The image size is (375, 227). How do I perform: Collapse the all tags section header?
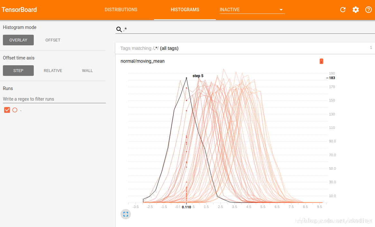coord(245,48)
